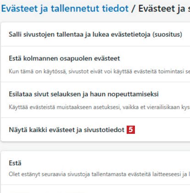Image resolution: width=190 pixels, height=193 pixels.
Task: Click the word Salli in the first setting
Action: tap(15, 34)
